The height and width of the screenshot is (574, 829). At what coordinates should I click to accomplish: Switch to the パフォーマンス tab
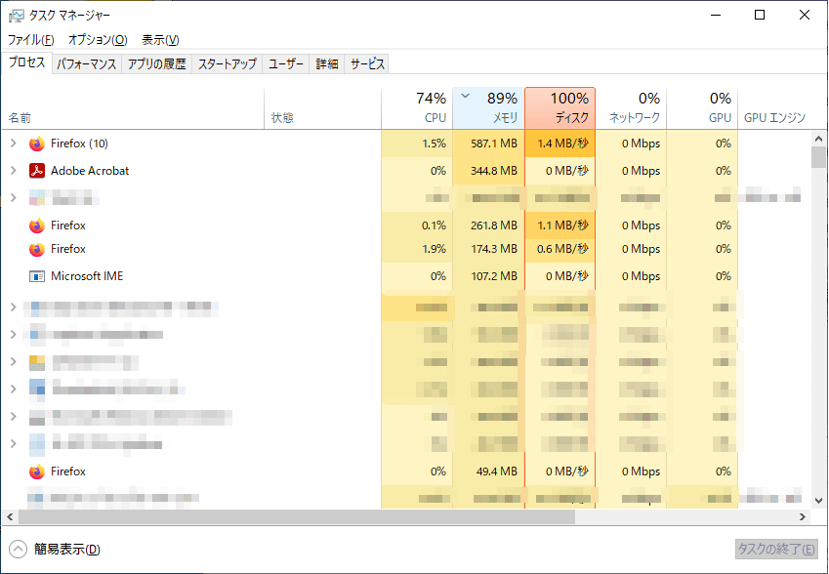[86, 64]
